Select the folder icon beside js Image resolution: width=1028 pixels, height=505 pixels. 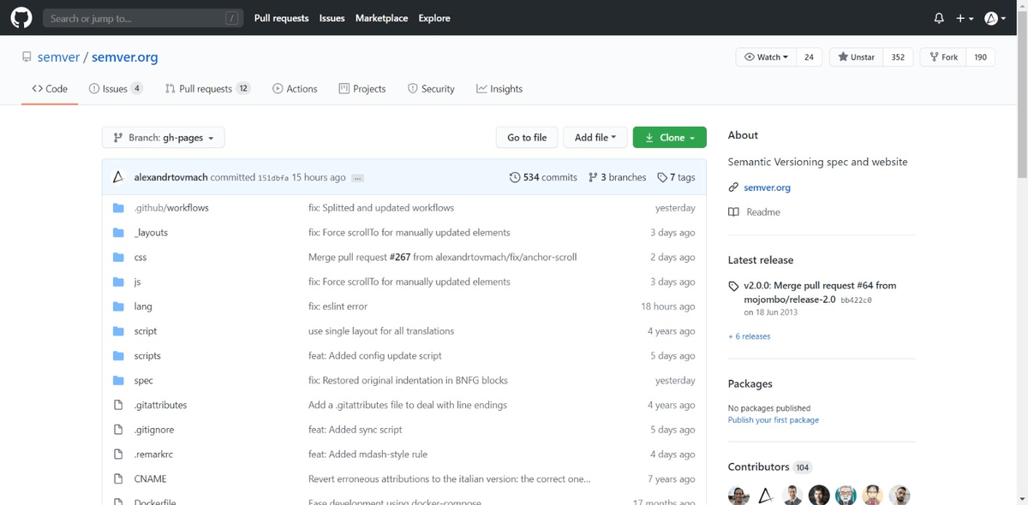coord(119,282)
